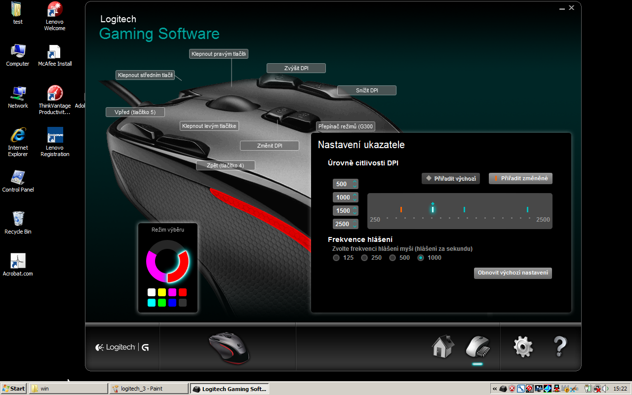This screenshot has width=632, height=395.
Task: Click Přiřadit změněné button
Action: [x=520, y=178]
